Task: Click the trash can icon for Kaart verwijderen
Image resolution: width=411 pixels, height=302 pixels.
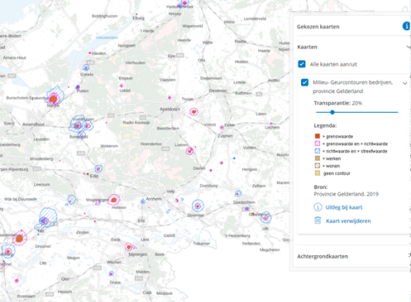Action: [x=318, y=220]
